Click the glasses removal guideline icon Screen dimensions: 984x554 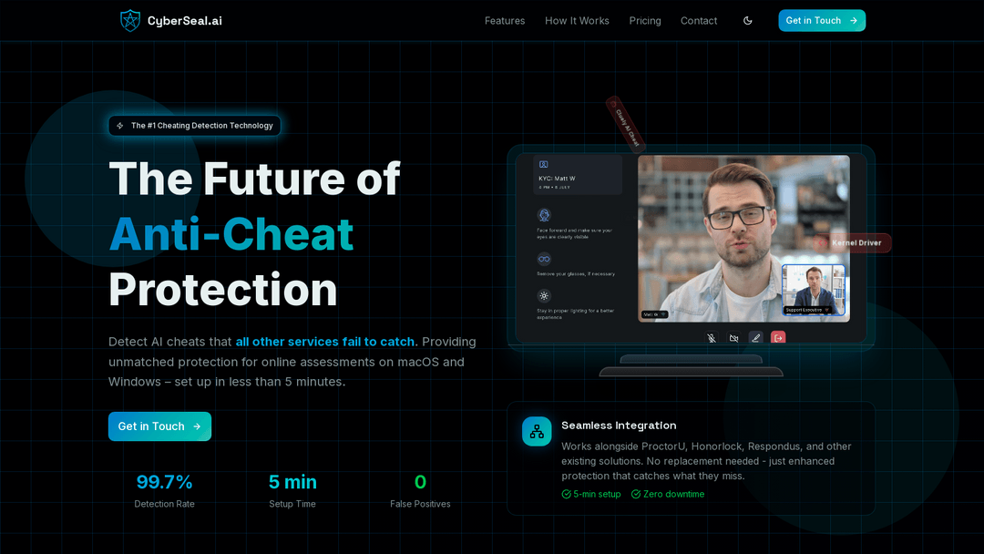(x=543, y=259)
